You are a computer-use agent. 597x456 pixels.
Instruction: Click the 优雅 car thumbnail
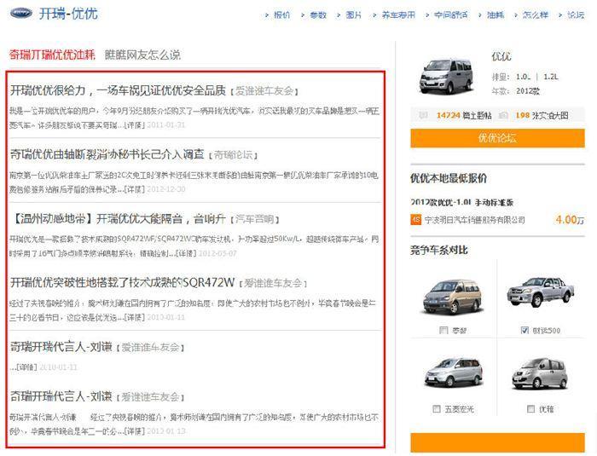point(540,374)
